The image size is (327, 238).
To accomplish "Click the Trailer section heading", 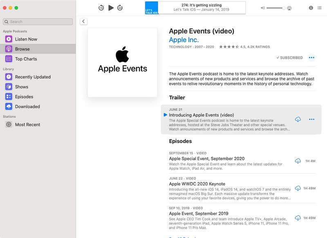I will pyautogui.click(x=177, y=98).
